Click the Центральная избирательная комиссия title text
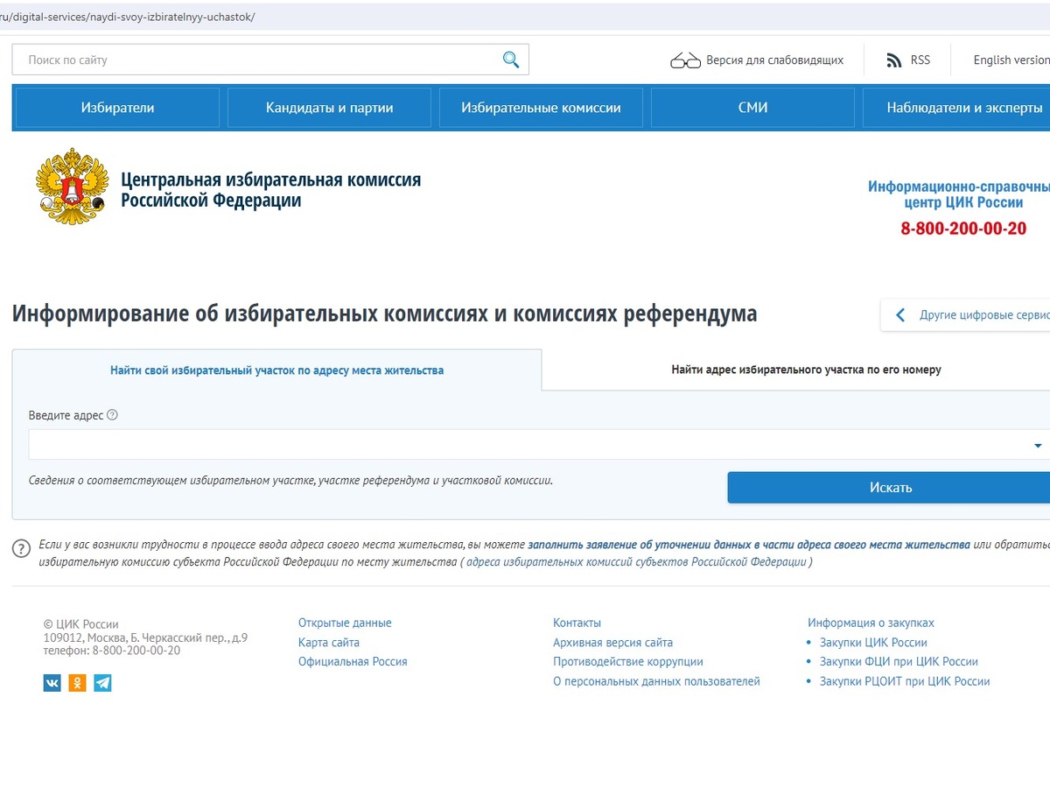1050x789 pixels. click(270, 190)
